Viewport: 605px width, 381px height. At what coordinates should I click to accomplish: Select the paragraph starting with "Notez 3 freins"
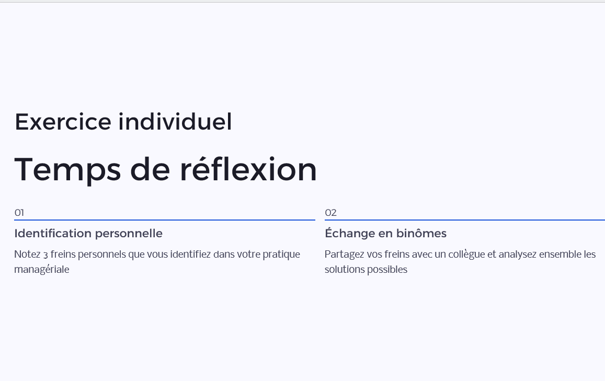(157, 262)
